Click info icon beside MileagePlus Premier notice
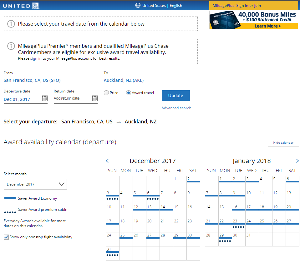 click(x=11, y=46)
